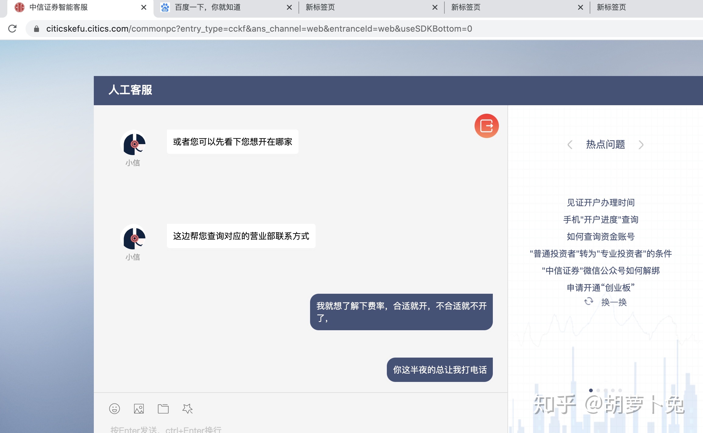Close the first 新标签页 tab
Viewport: 703px width, 433px height.
435,7
